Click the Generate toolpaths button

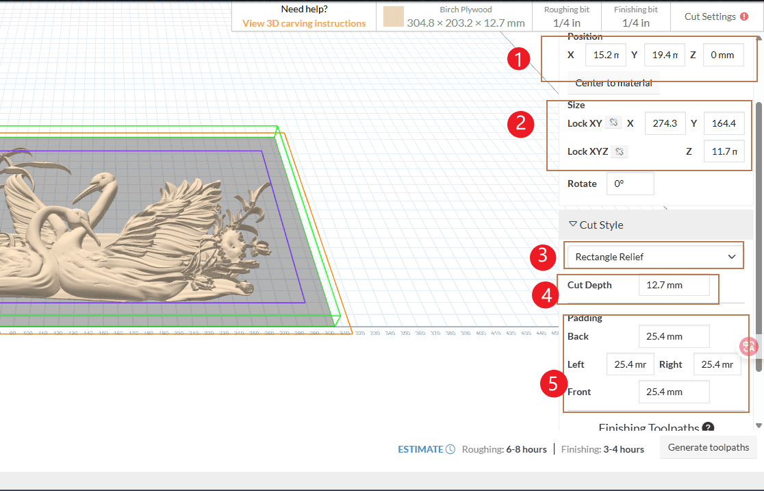(709, 448)
